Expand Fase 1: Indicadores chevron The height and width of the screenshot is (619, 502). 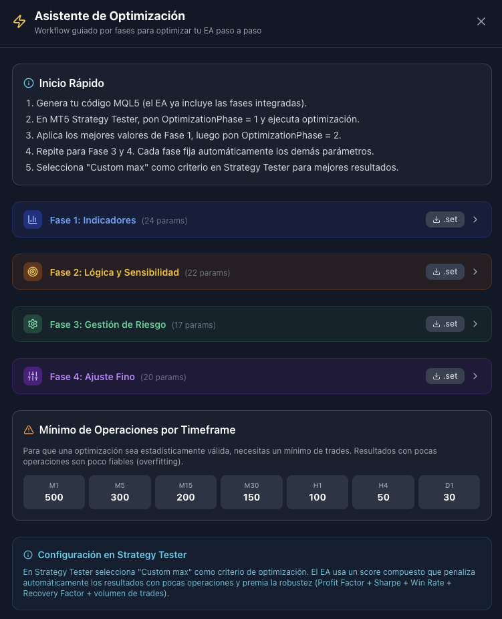point(475,219)
